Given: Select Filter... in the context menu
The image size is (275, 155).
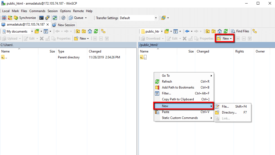Looking at the screenshot, I should 184,93.
